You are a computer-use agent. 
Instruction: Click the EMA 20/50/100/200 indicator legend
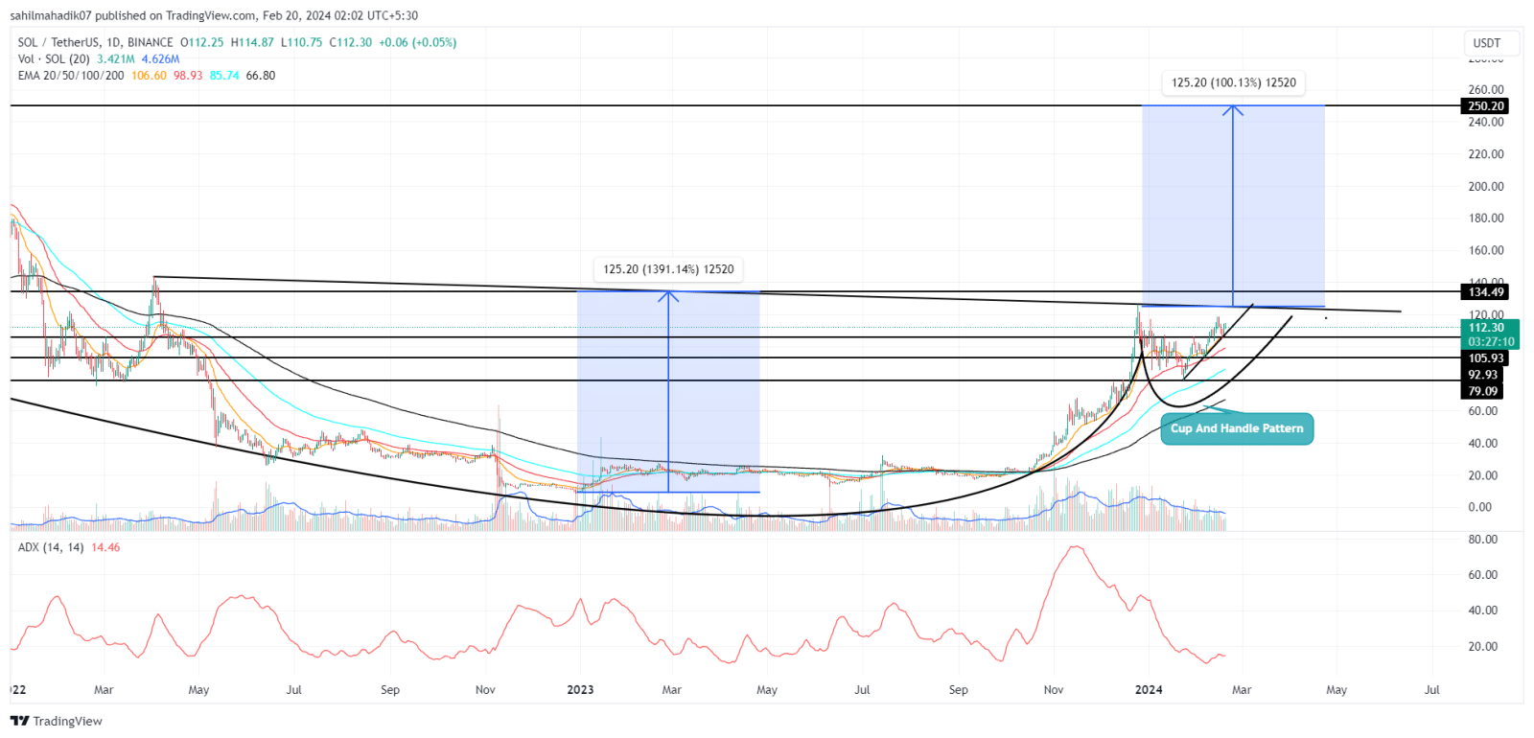tap(70, 76)
